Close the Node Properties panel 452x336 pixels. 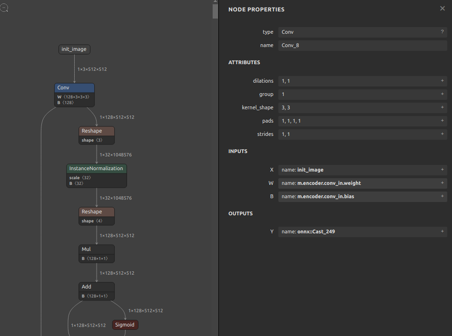pyautogui.click(x=442, y=9)
